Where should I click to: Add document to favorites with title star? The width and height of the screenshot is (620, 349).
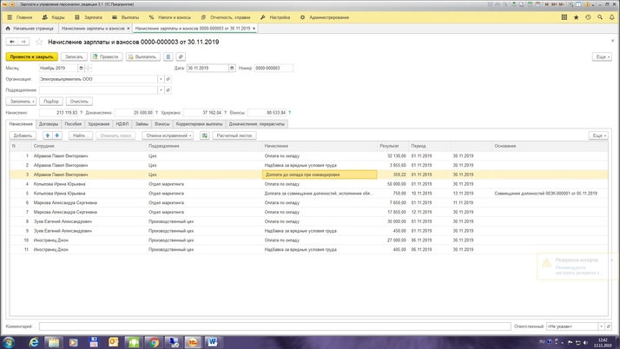41,42
